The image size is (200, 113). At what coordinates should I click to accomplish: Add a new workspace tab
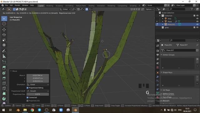point(139,6)
